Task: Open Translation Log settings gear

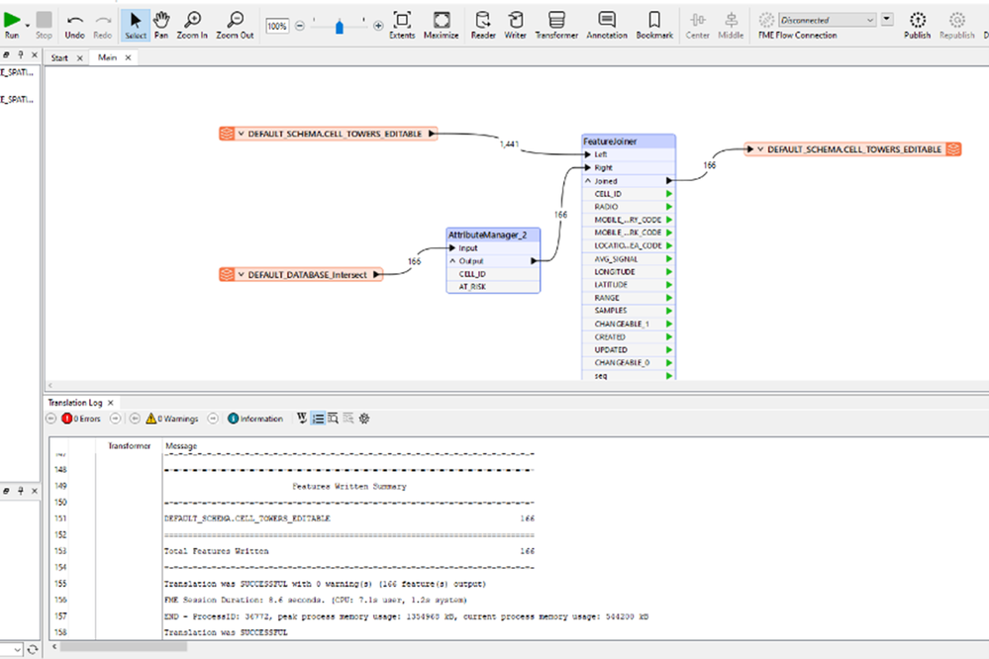Action: (x=364, y=419)
